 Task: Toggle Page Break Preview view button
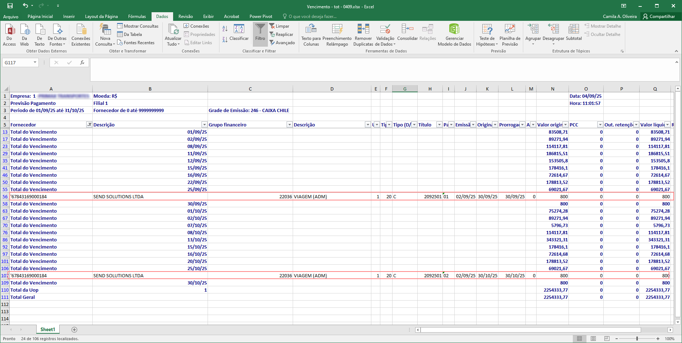[x=607, y=339]
